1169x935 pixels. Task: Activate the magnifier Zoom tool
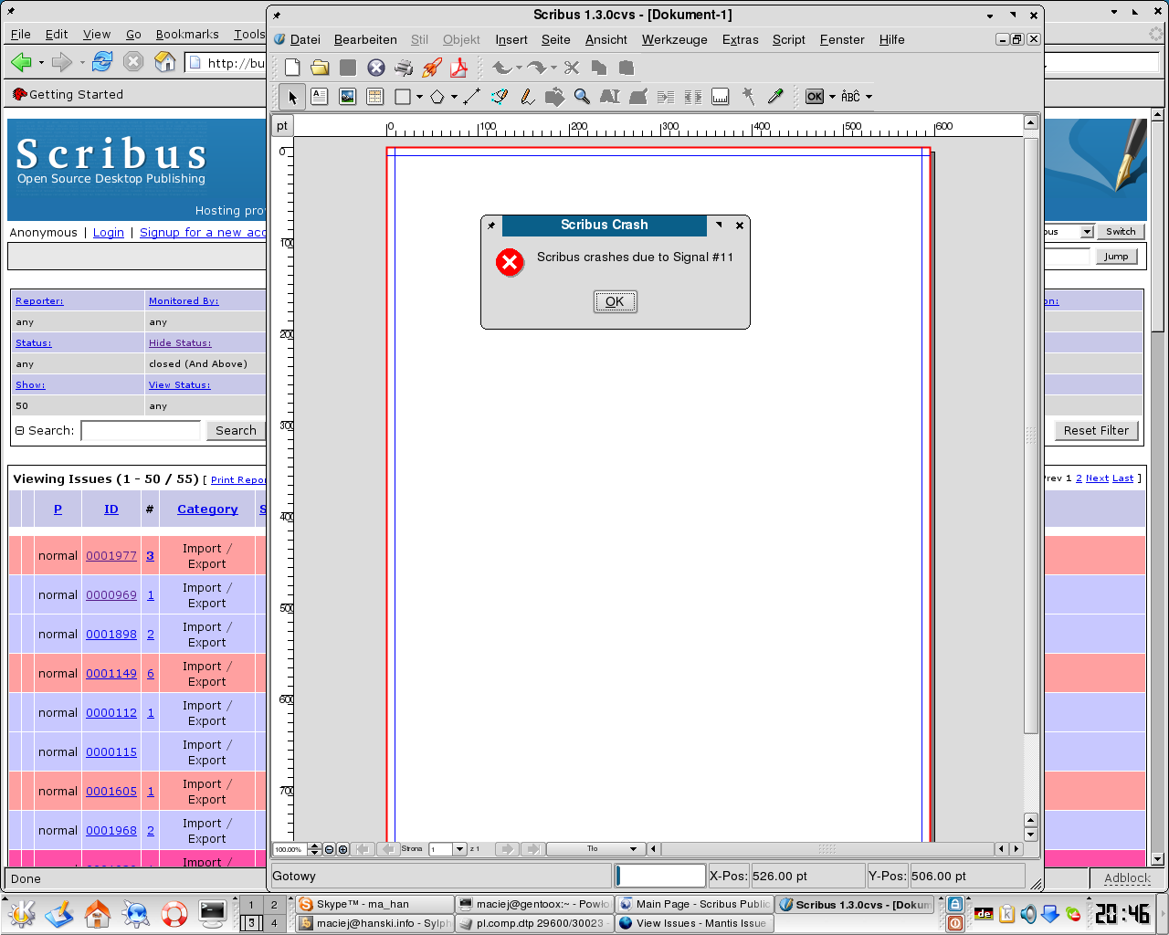[x=582, y=97]
